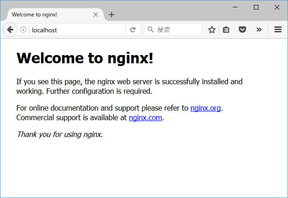Maximize the browser window

[x=256, y=7]
